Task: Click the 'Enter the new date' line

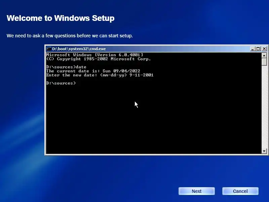Action: pos(100,75)
